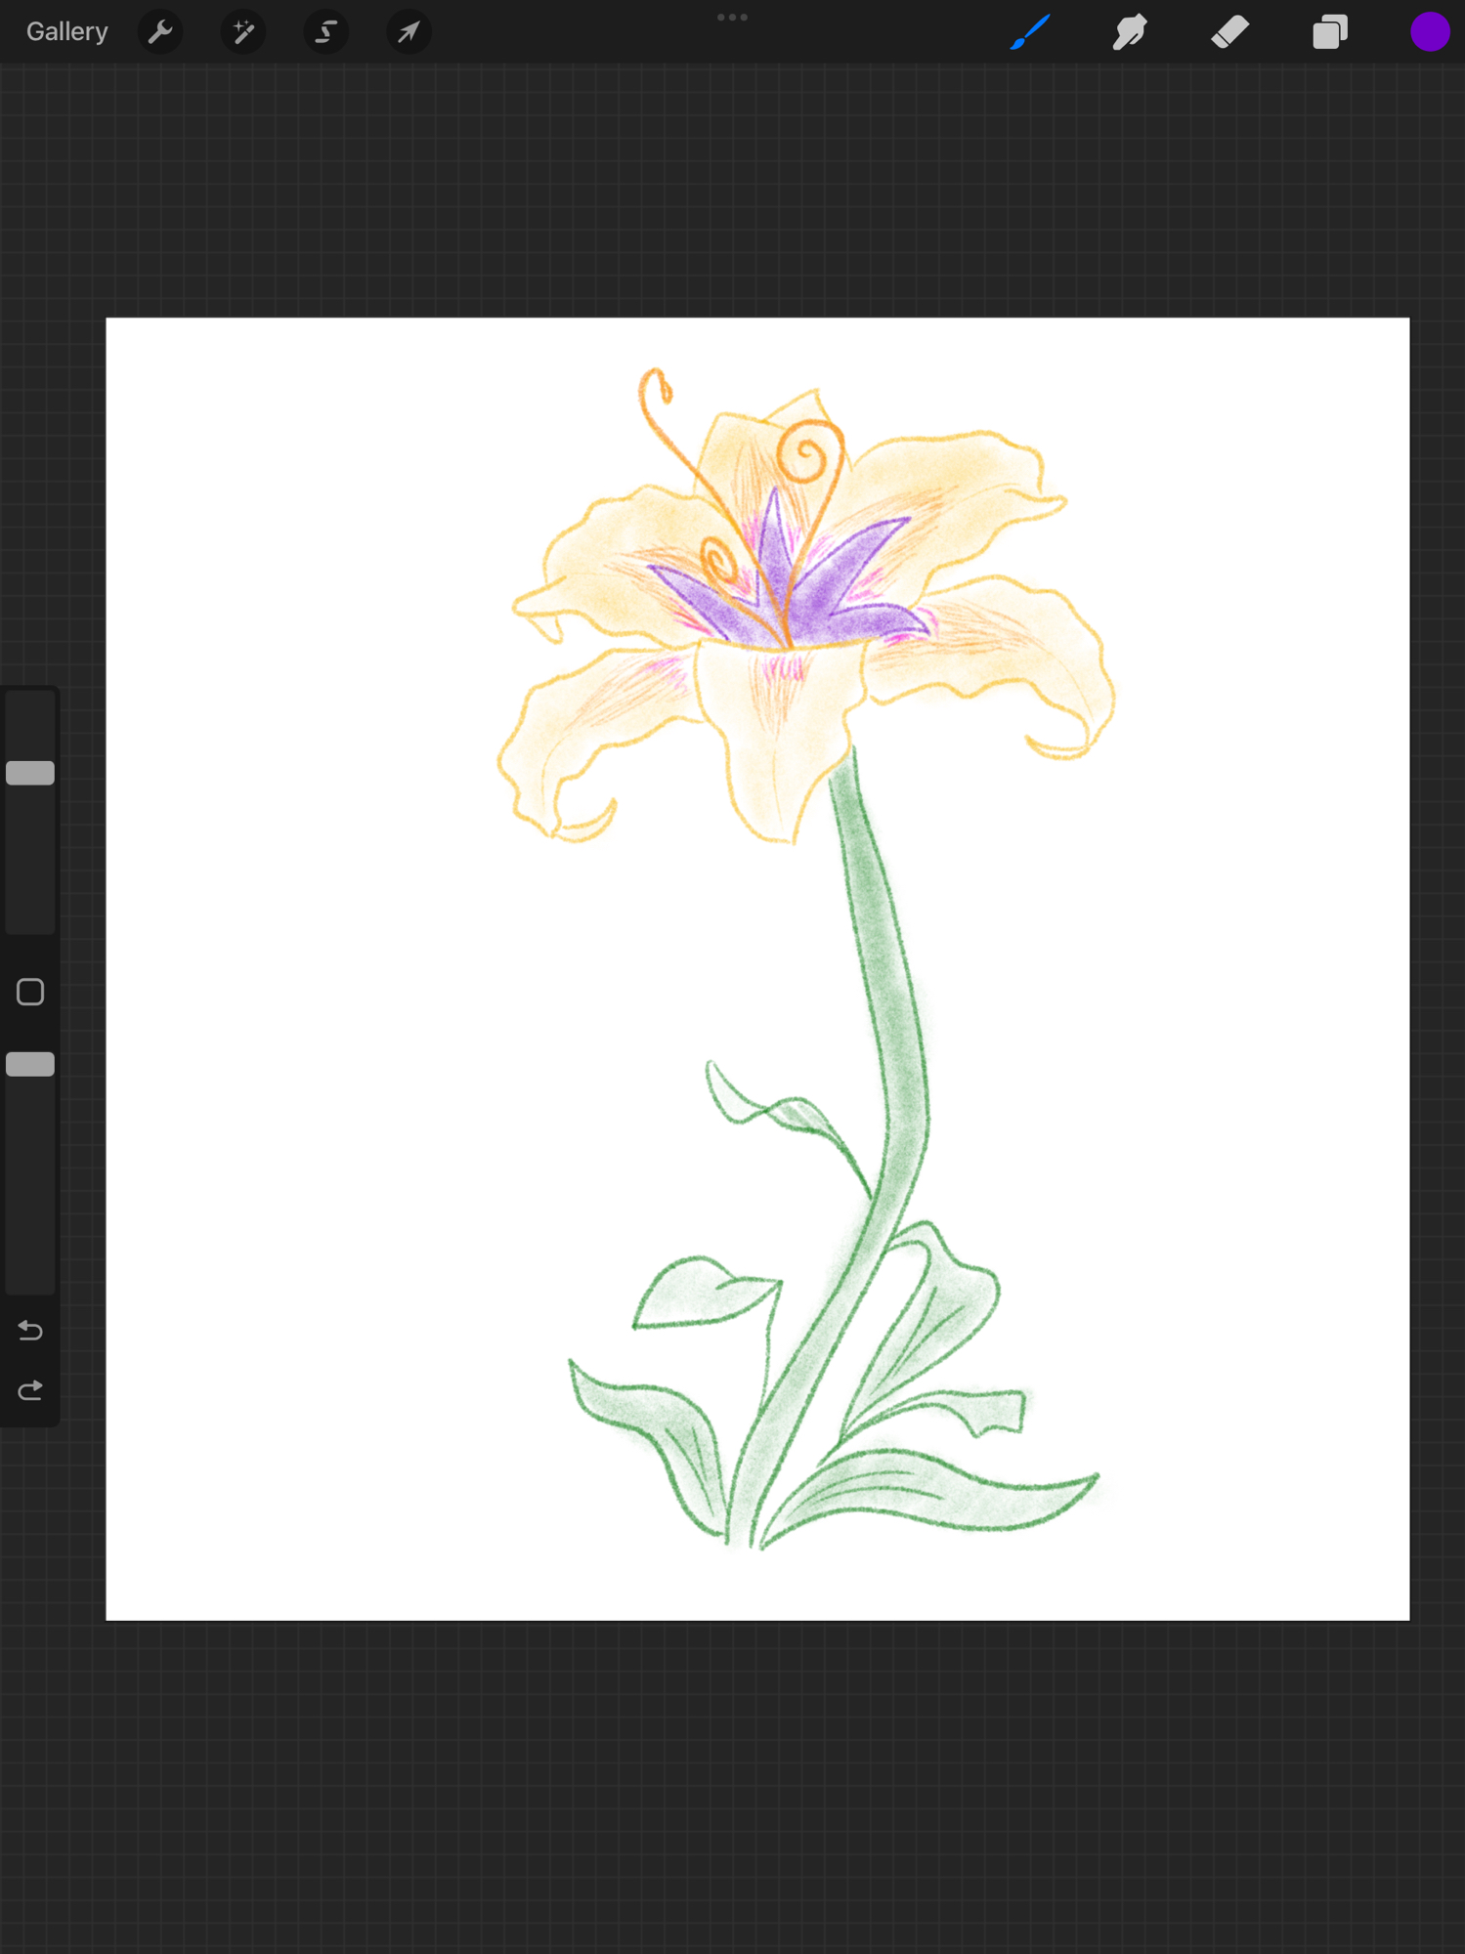
Task: Open Adjustments magic wand menu
Action: coord(243,32)
